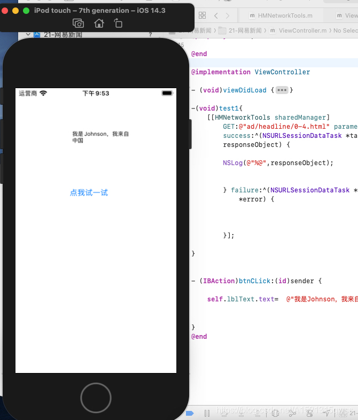
Task: Expand folded viewDidLoad code ellipsis
Action: pos(282,90)
